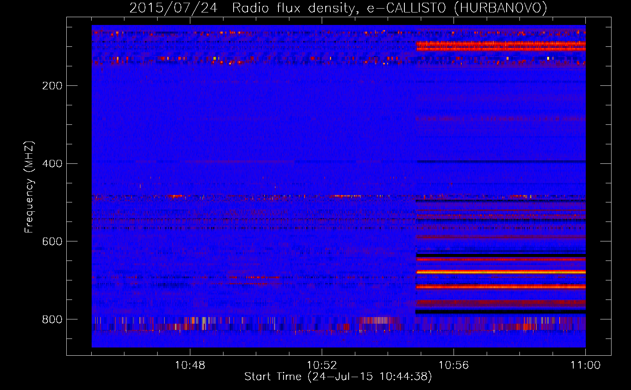Screen dimensions: 631x390
Task: Click the 11:00 time tick label
Action: [585, 365]
